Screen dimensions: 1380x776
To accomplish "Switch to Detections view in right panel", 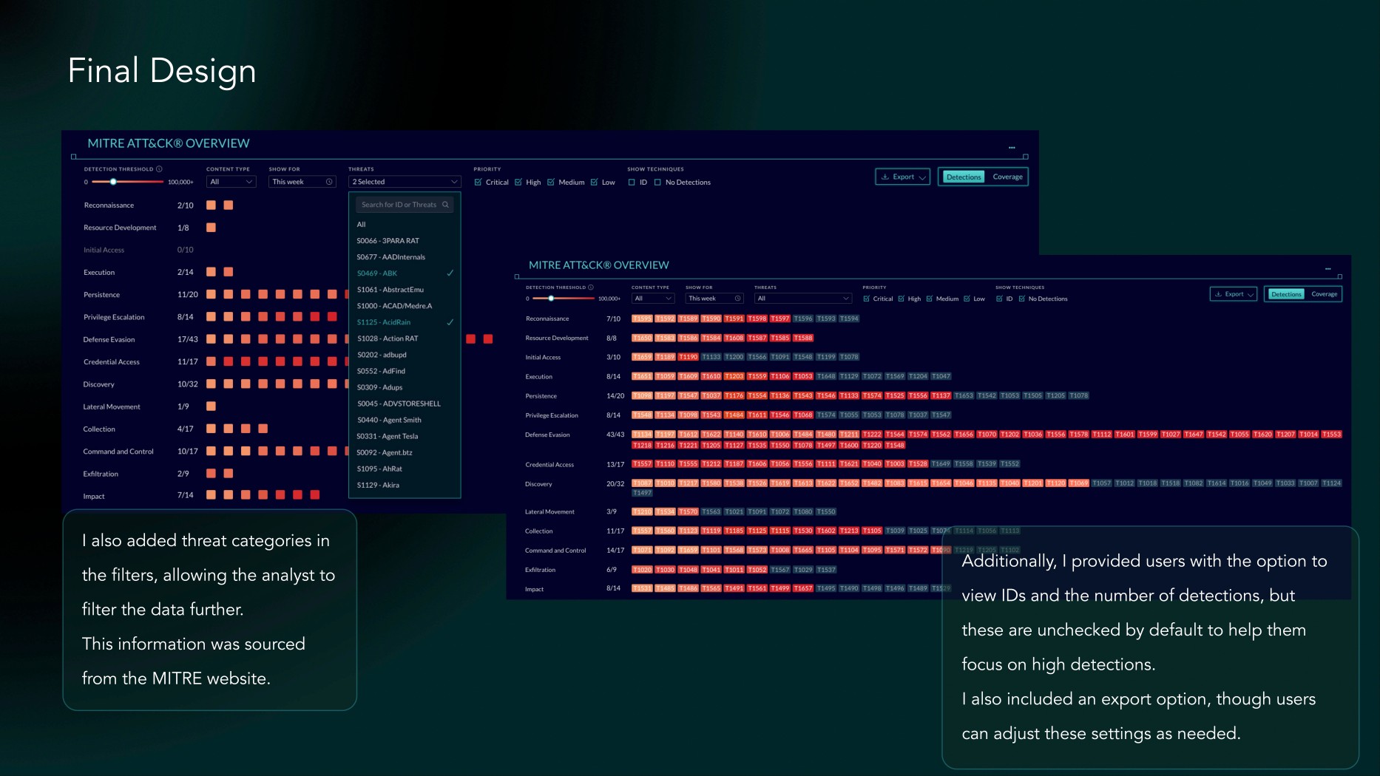I will (x=1286, y=294).
